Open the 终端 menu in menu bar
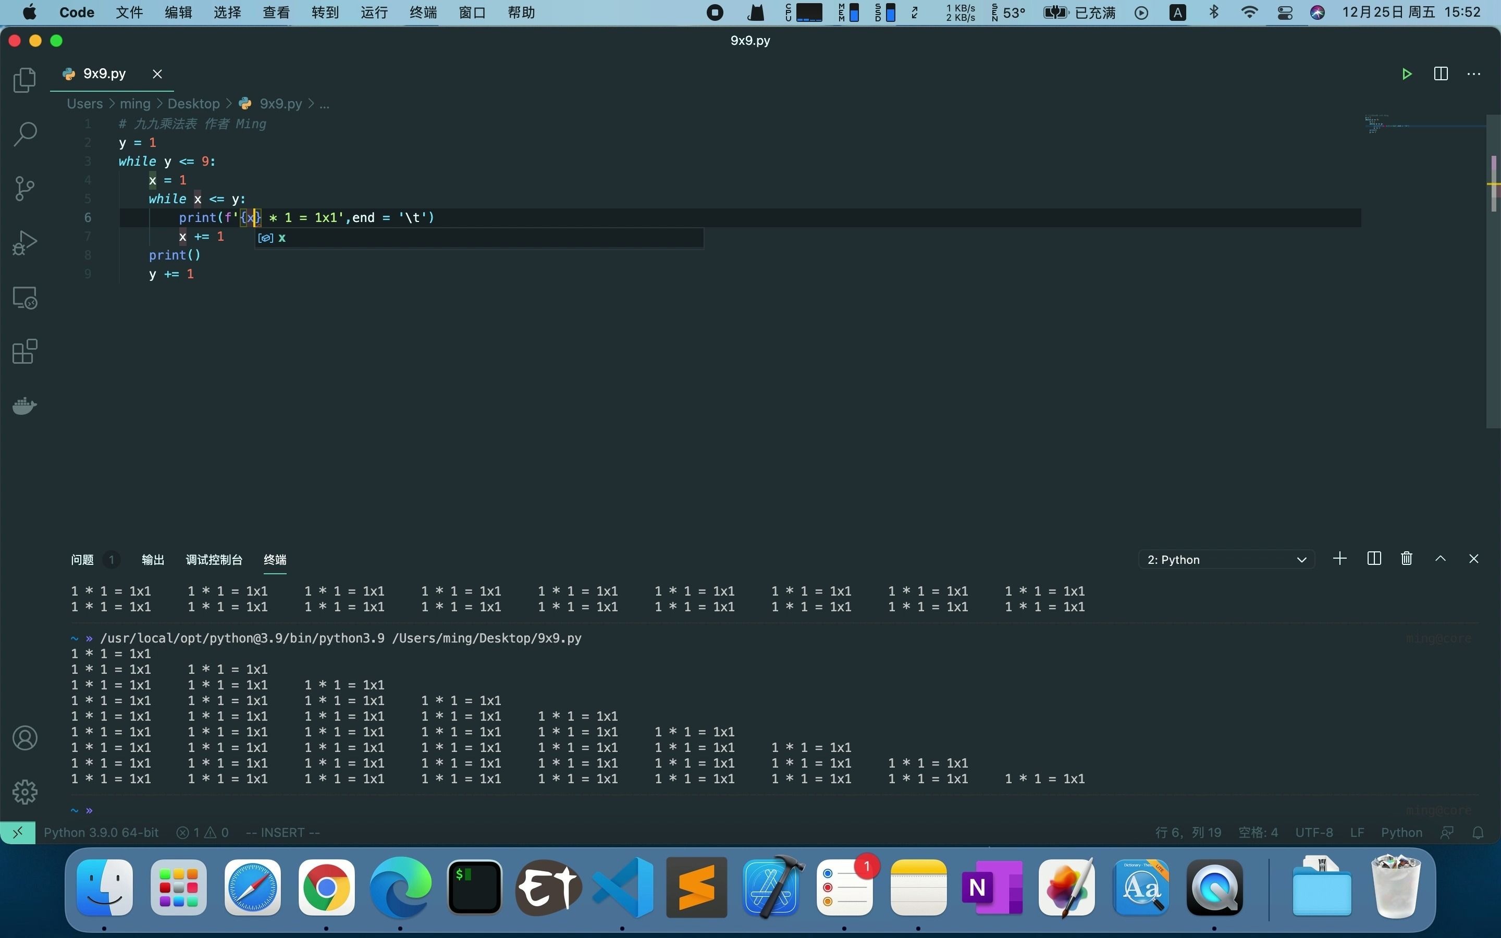This screenshot has height=938, width=1501. (x=423, y=13)
